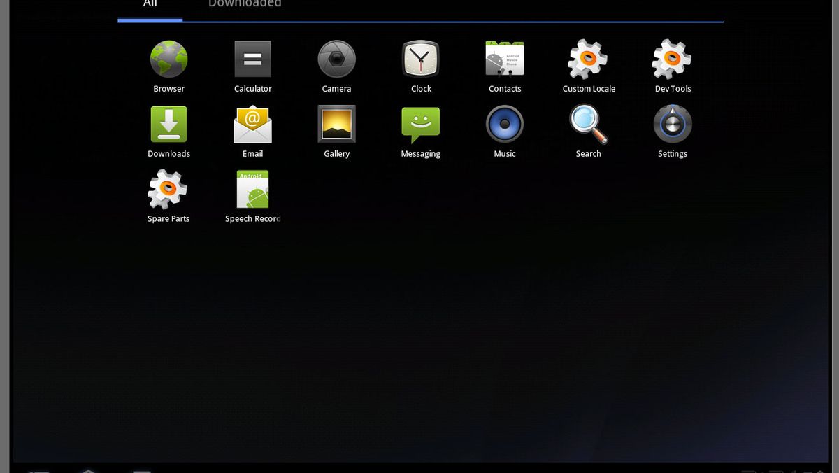Launch the Email client

[x=252, y=124]
